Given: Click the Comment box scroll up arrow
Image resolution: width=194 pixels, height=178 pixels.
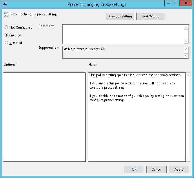Looking at the screenshot, I should pos(186,27).
